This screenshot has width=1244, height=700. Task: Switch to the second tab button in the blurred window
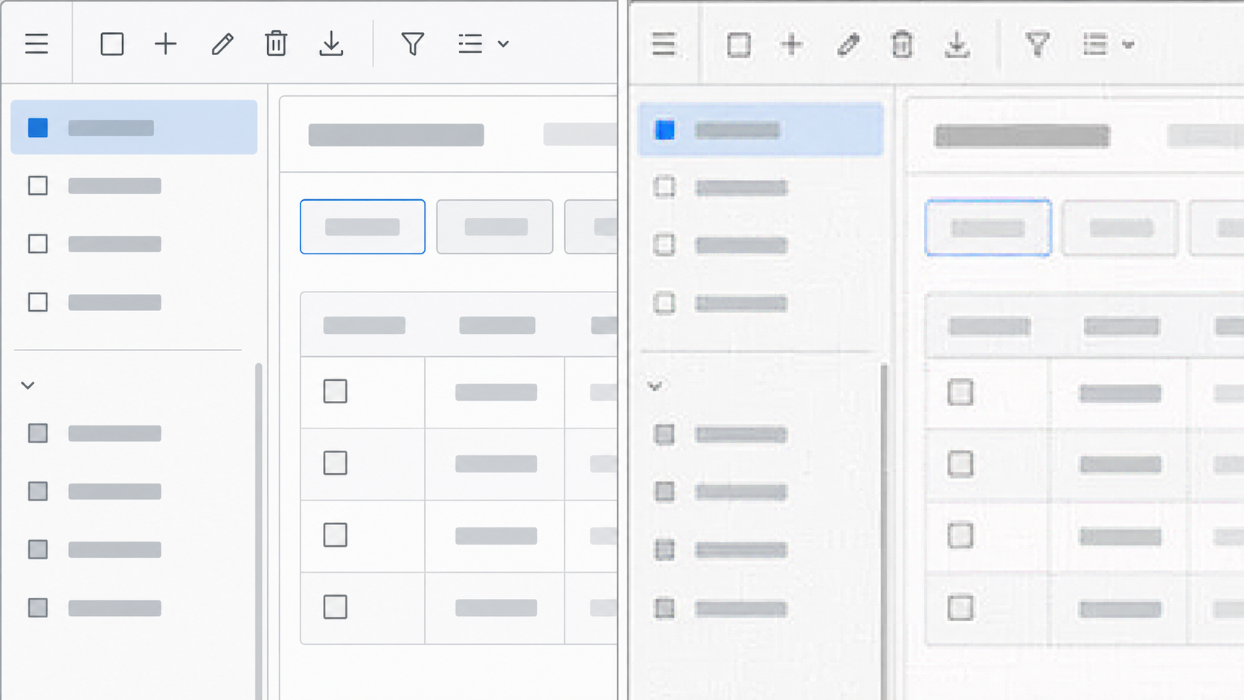click(x=1120, y=228)
